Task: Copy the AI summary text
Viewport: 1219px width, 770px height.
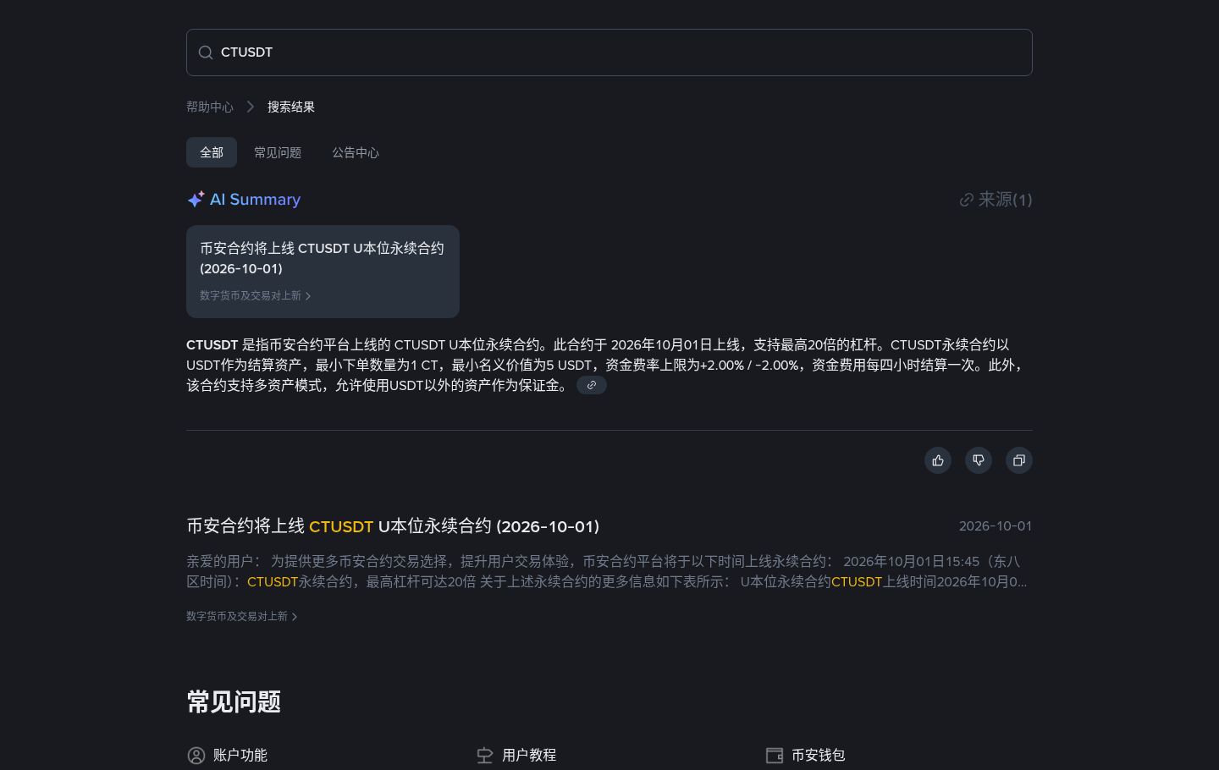Action: pos(1019,460)
